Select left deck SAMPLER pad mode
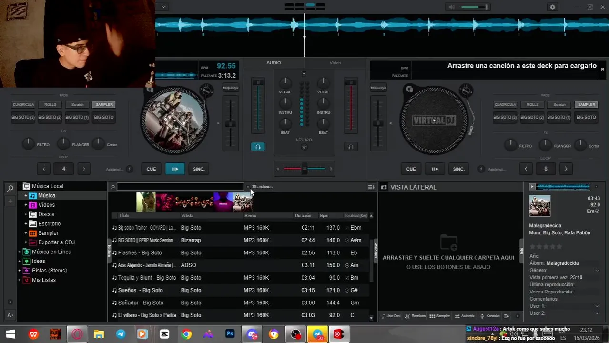Screen dimensions: 609x343 (x=104, y=105)
